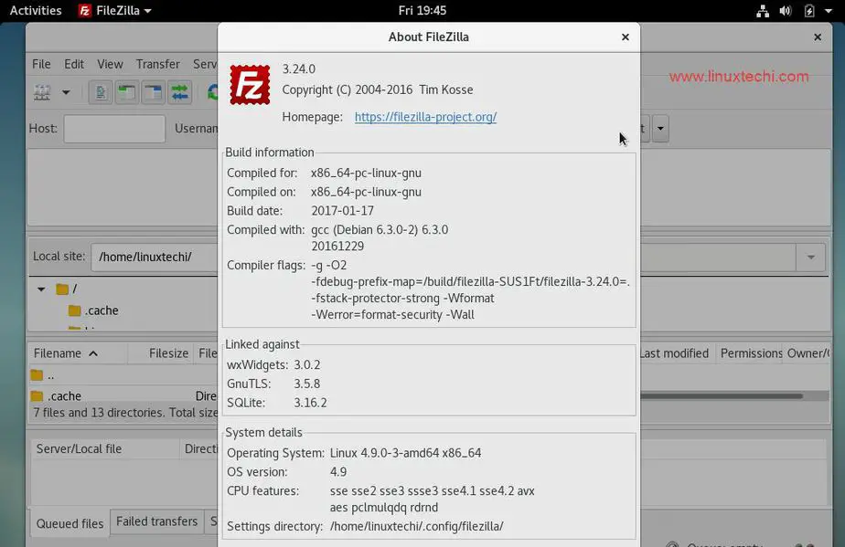Toggle transfer queue display icon

[179, 92]
